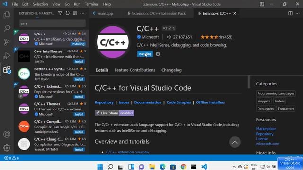Click the errors and warnings status indicator
The image size is (303, 170).
(11, 158)
